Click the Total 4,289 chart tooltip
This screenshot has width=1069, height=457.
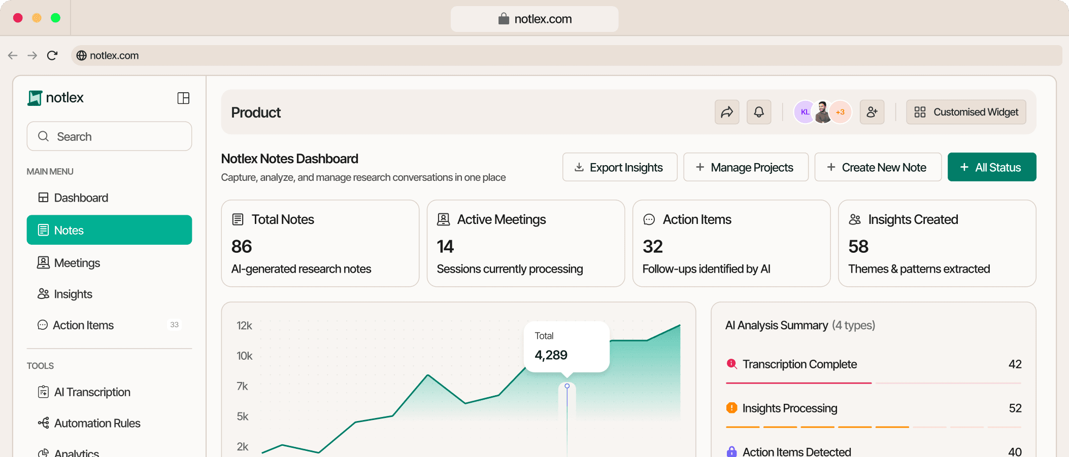(566, 347)
